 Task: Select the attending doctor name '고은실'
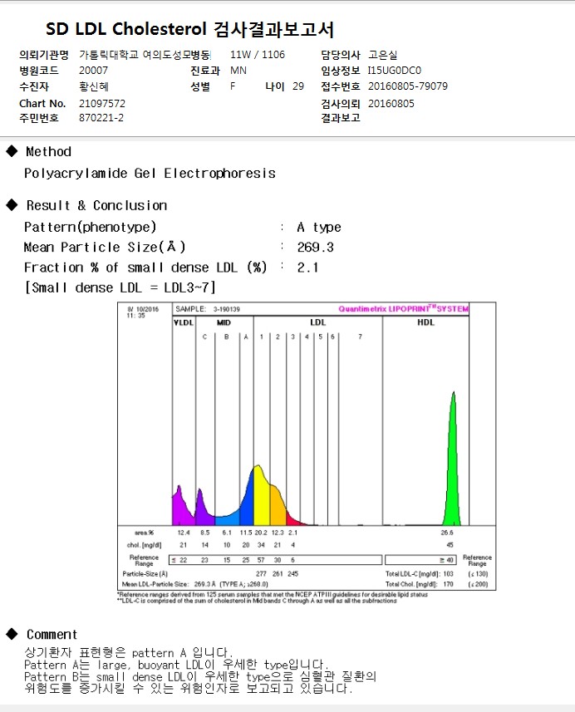click(x=383, y=55)
